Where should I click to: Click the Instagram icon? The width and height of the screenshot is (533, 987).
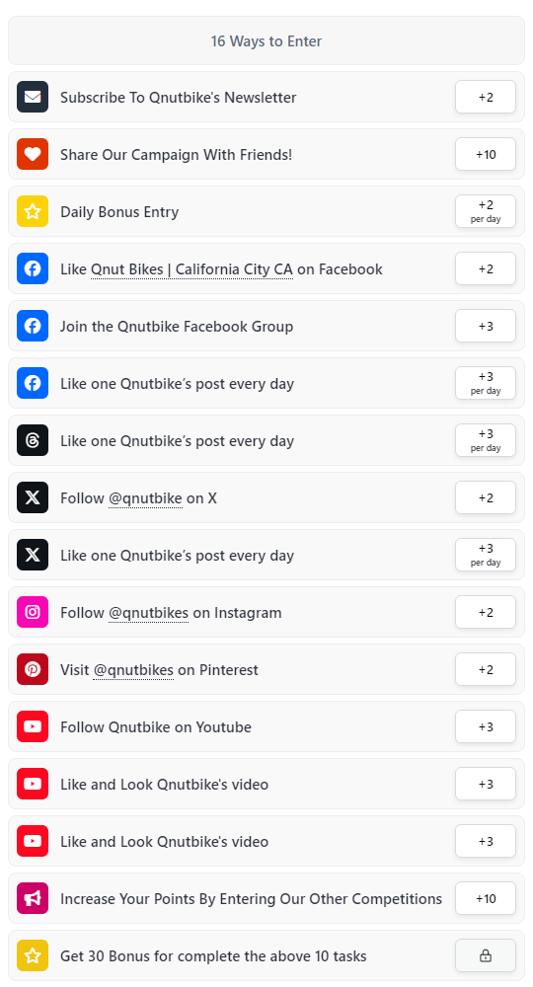click(33, 613)
